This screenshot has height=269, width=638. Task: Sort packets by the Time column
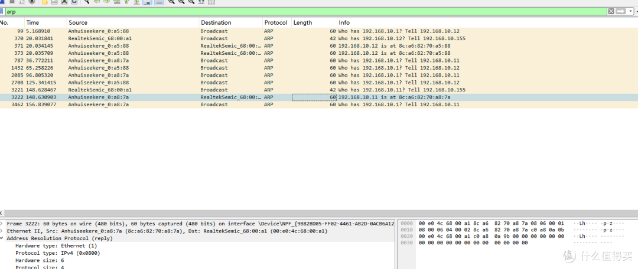(x=45, y=23)
